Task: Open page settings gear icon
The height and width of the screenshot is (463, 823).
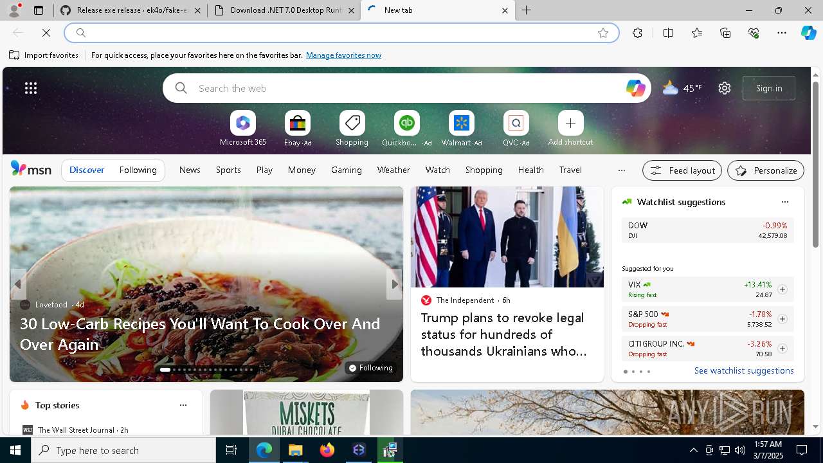Action: click(x=725, y=88)
